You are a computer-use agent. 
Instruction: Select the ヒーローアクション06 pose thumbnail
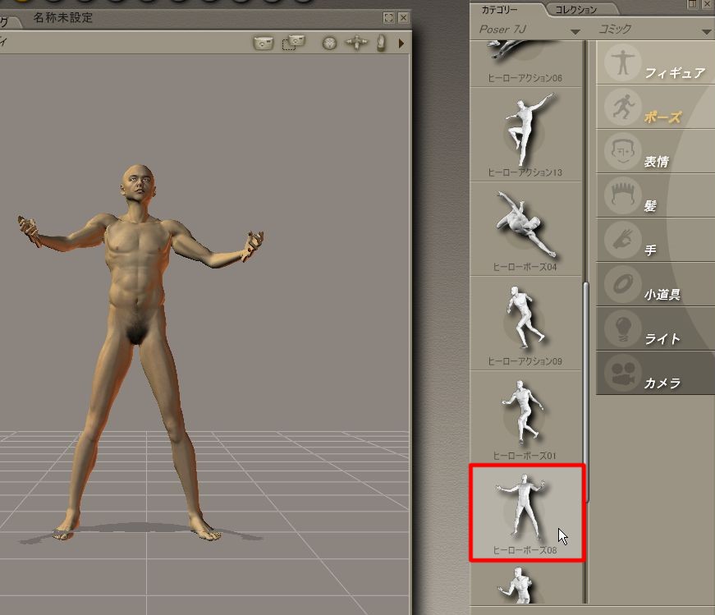coord(525,63)
